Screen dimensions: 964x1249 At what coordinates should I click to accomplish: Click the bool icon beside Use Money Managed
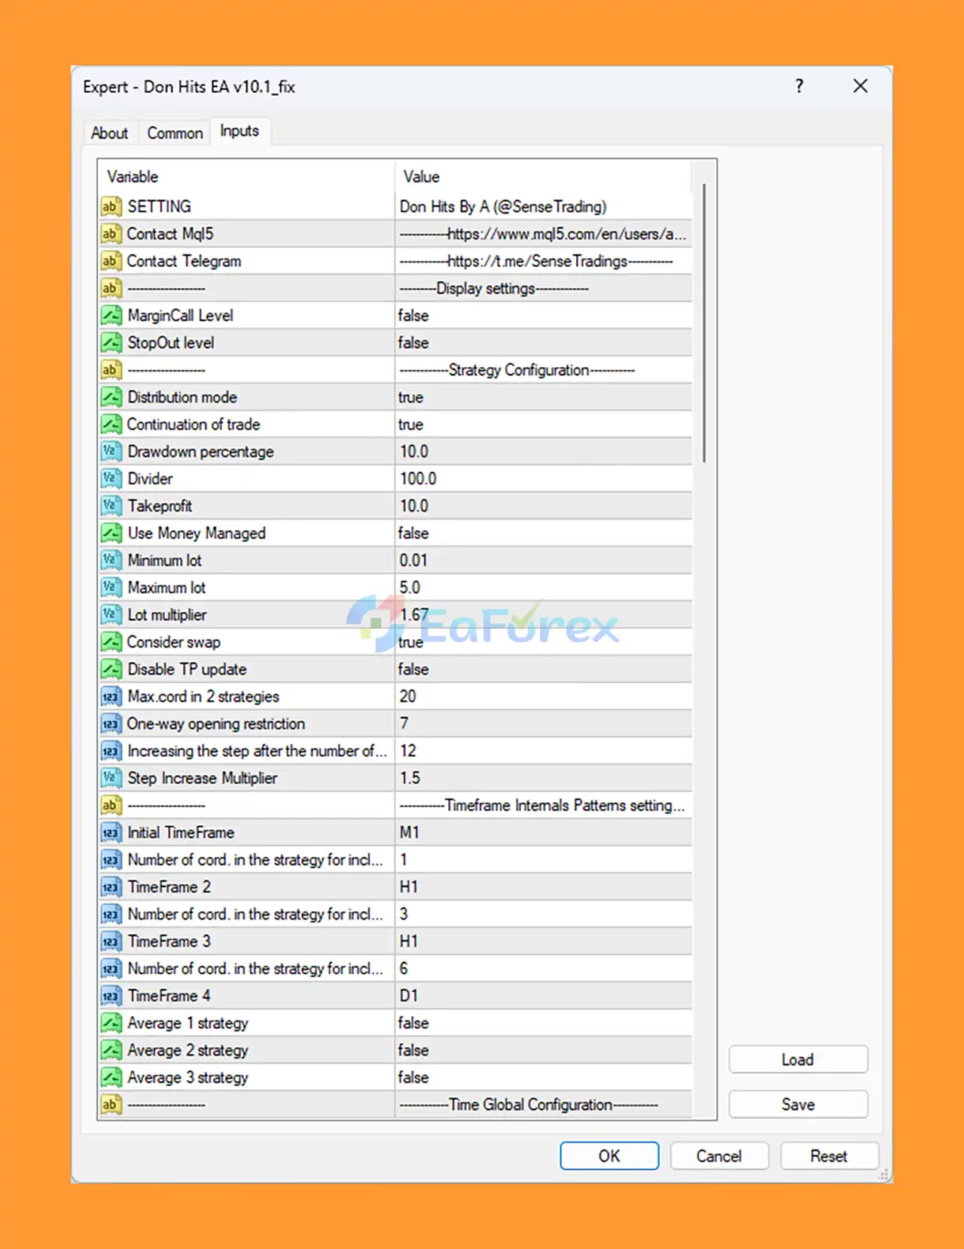(111, 533)
